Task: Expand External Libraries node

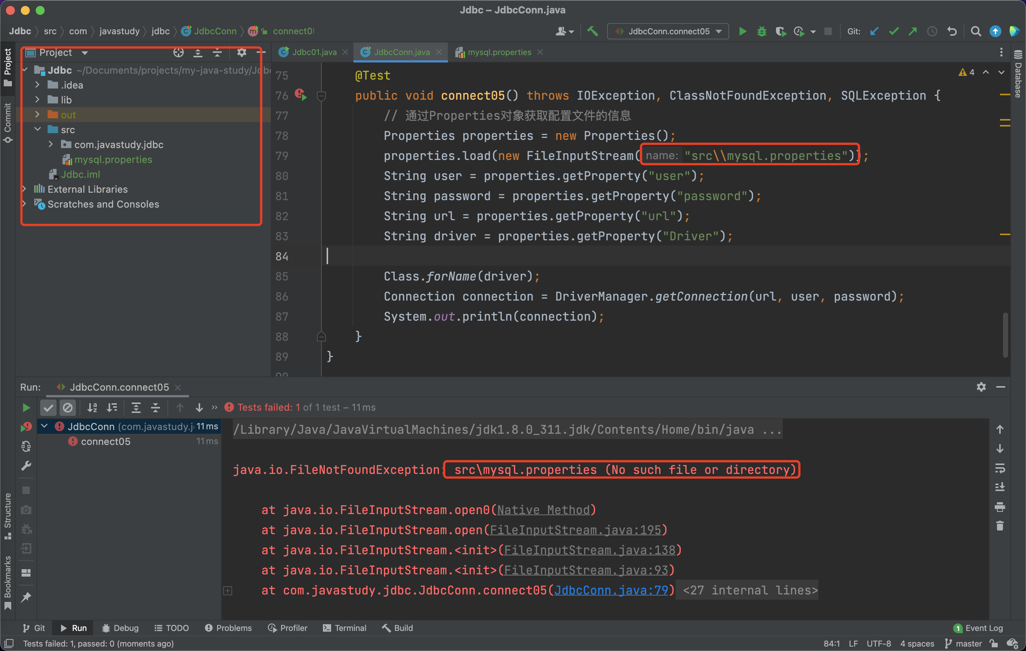Action: 24,189
